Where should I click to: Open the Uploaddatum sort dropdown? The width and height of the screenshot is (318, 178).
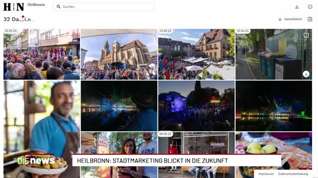point(293,19)
